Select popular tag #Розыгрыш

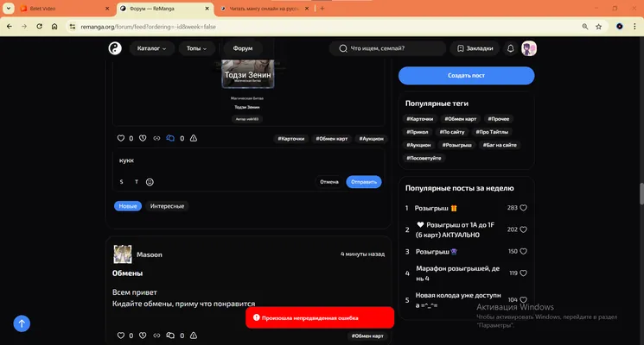456,145
